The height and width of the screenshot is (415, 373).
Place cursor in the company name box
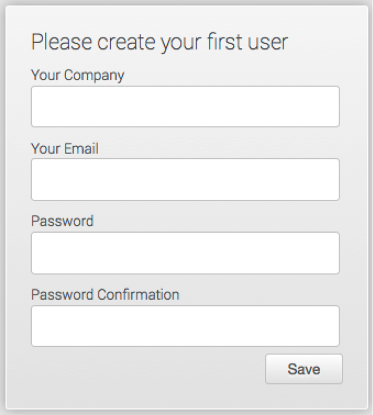(x=185, y=107)
